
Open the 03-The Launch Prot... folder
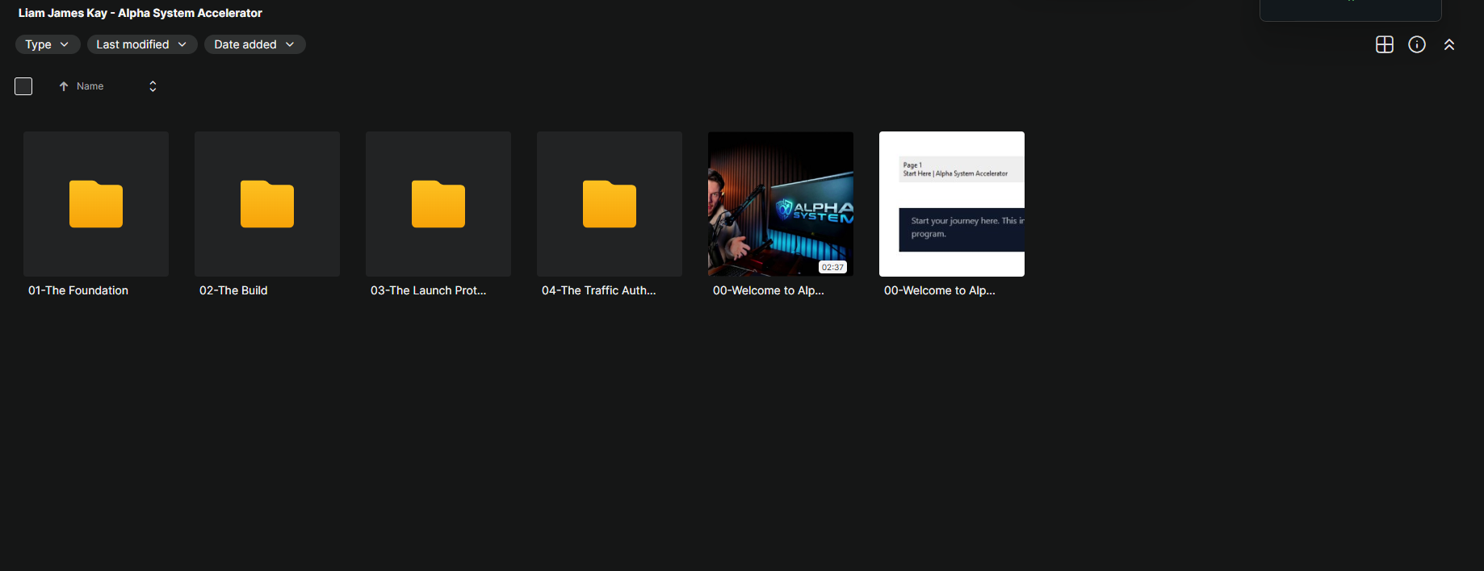(x=438, y=204)
